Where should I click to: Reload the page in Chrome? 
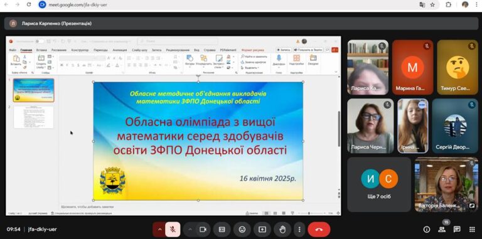coord(29,4)
